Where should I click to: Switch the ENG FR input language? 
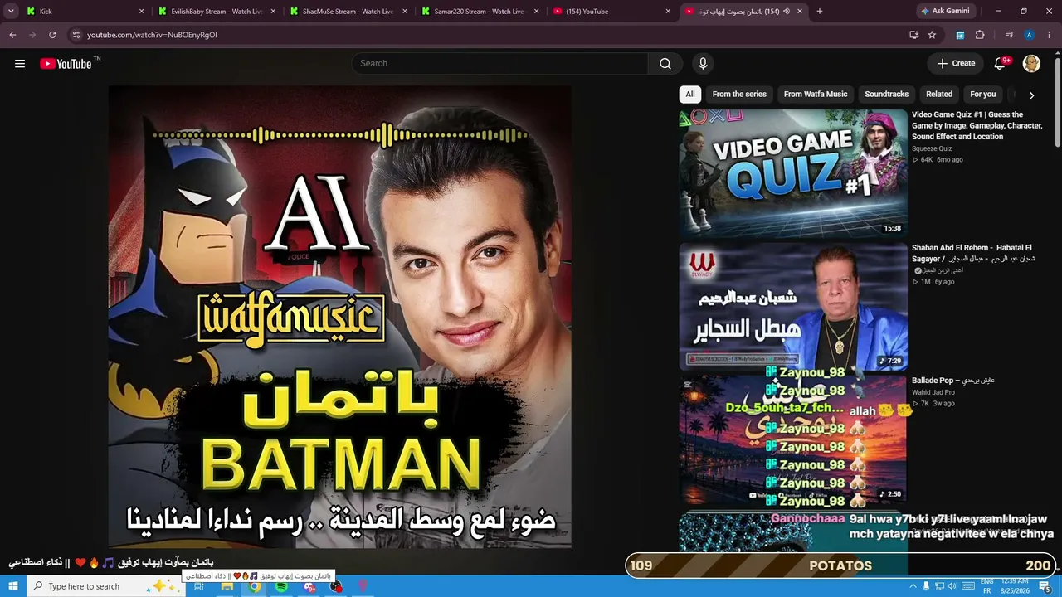[987, 586]
